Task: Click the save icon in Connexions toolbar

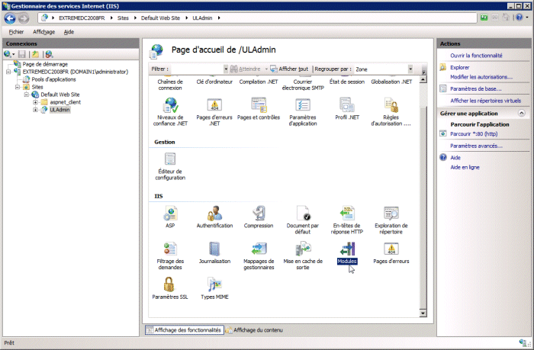Action: click(x=22, y=54)
